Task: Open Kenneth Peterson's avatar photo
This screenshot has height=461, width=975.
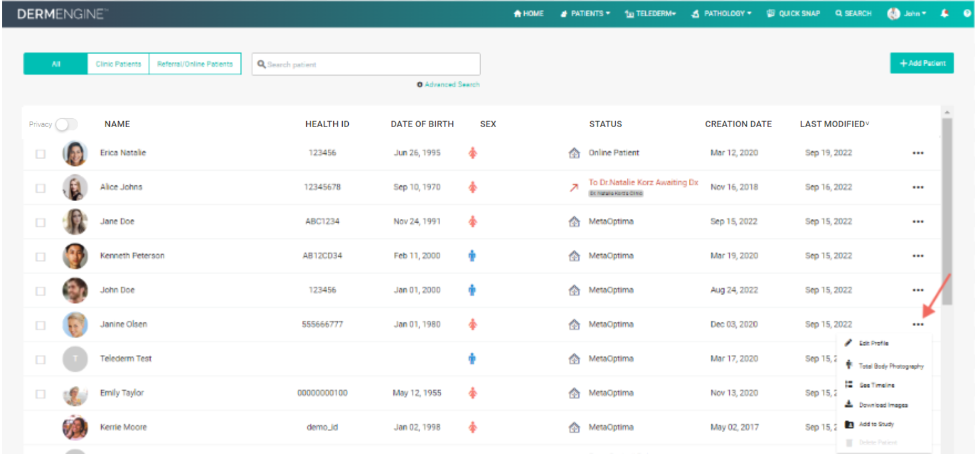Action: [75, 256]
